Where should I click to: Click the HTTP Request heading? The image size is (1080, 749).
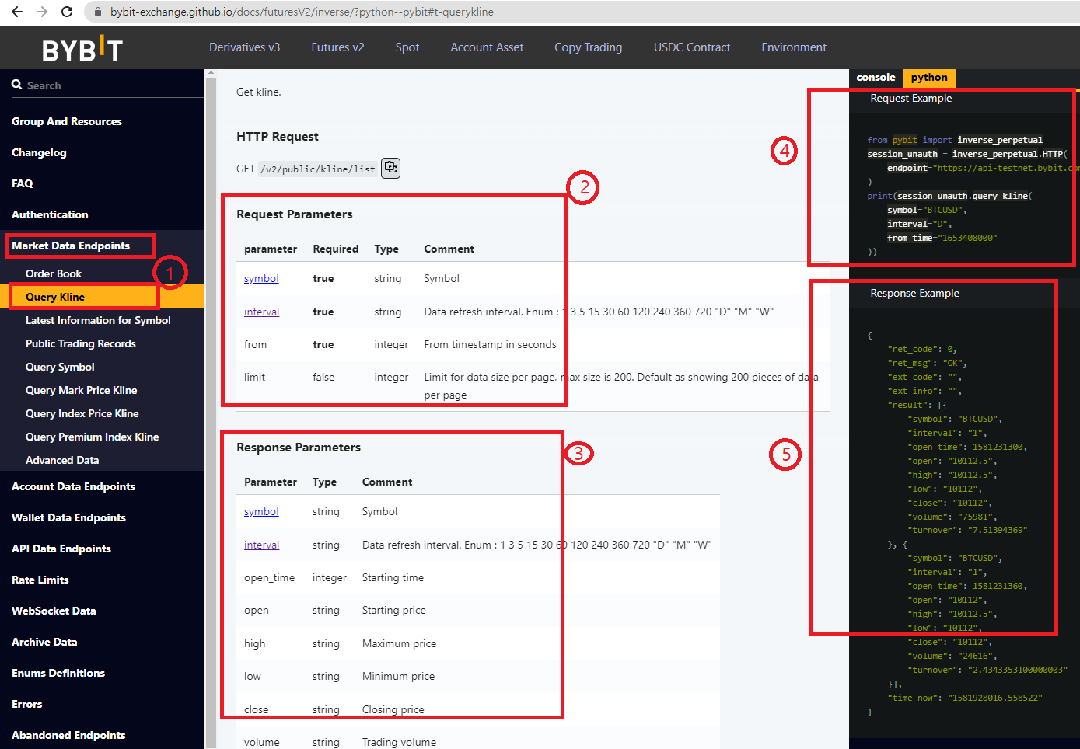(x=278, y=137)
